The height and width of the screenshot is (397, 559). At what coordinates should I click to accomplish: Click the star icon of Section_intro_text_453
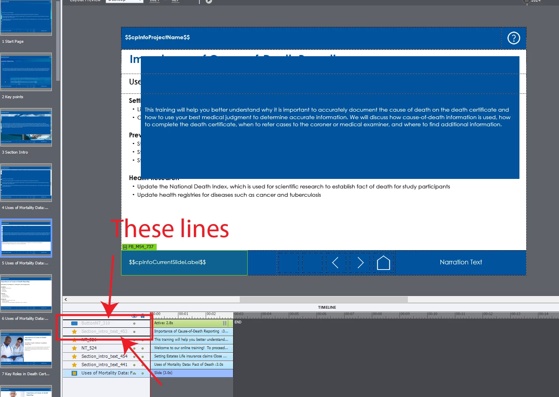pyautogui.click(x=74, y=332)
